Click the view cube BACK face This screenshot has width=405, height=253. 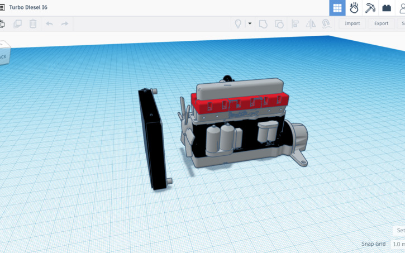[x=4, y=56]
